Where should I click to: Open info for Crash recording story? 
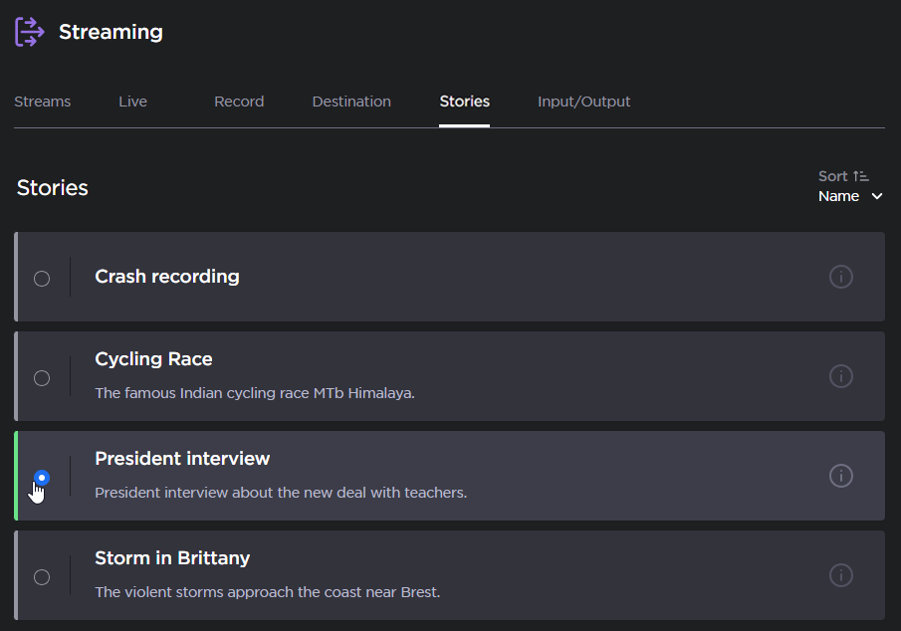840,277
